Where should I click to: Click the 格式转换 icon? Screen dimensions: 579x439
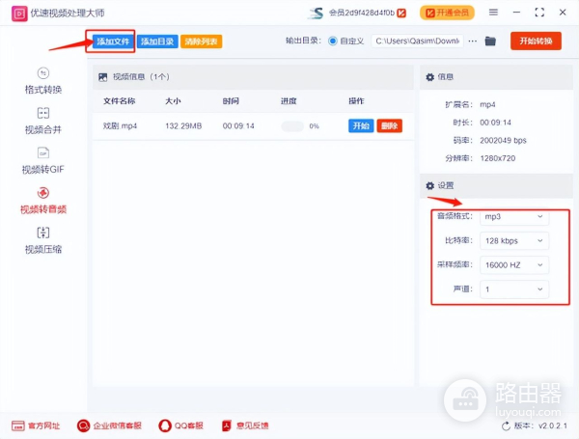coord(43,73)
